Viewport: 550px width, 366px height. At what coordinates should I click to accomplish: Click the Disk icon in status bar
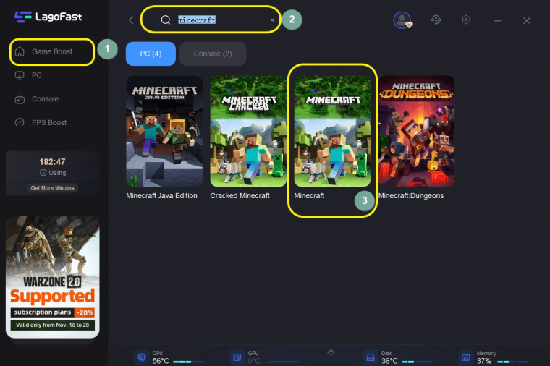point(371,357)
